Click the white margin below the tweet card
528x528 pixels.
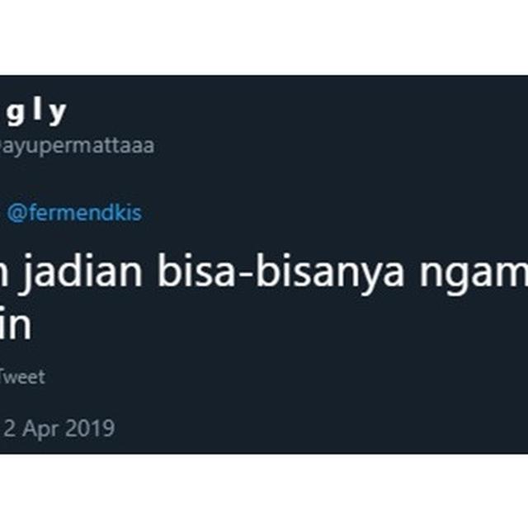pos(264,491)
